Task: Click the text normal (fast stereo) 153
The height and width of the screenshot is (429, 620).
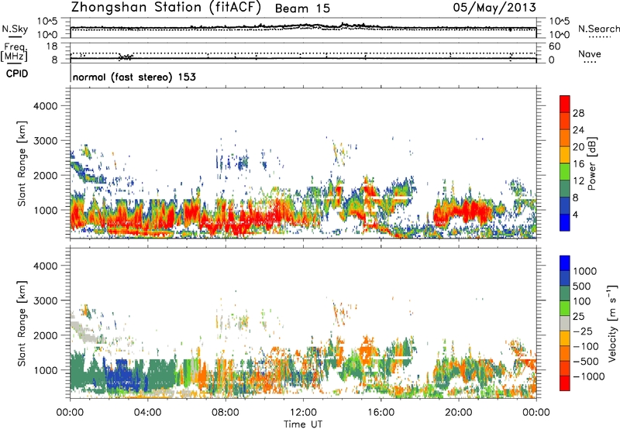Action: coord(134,77)
